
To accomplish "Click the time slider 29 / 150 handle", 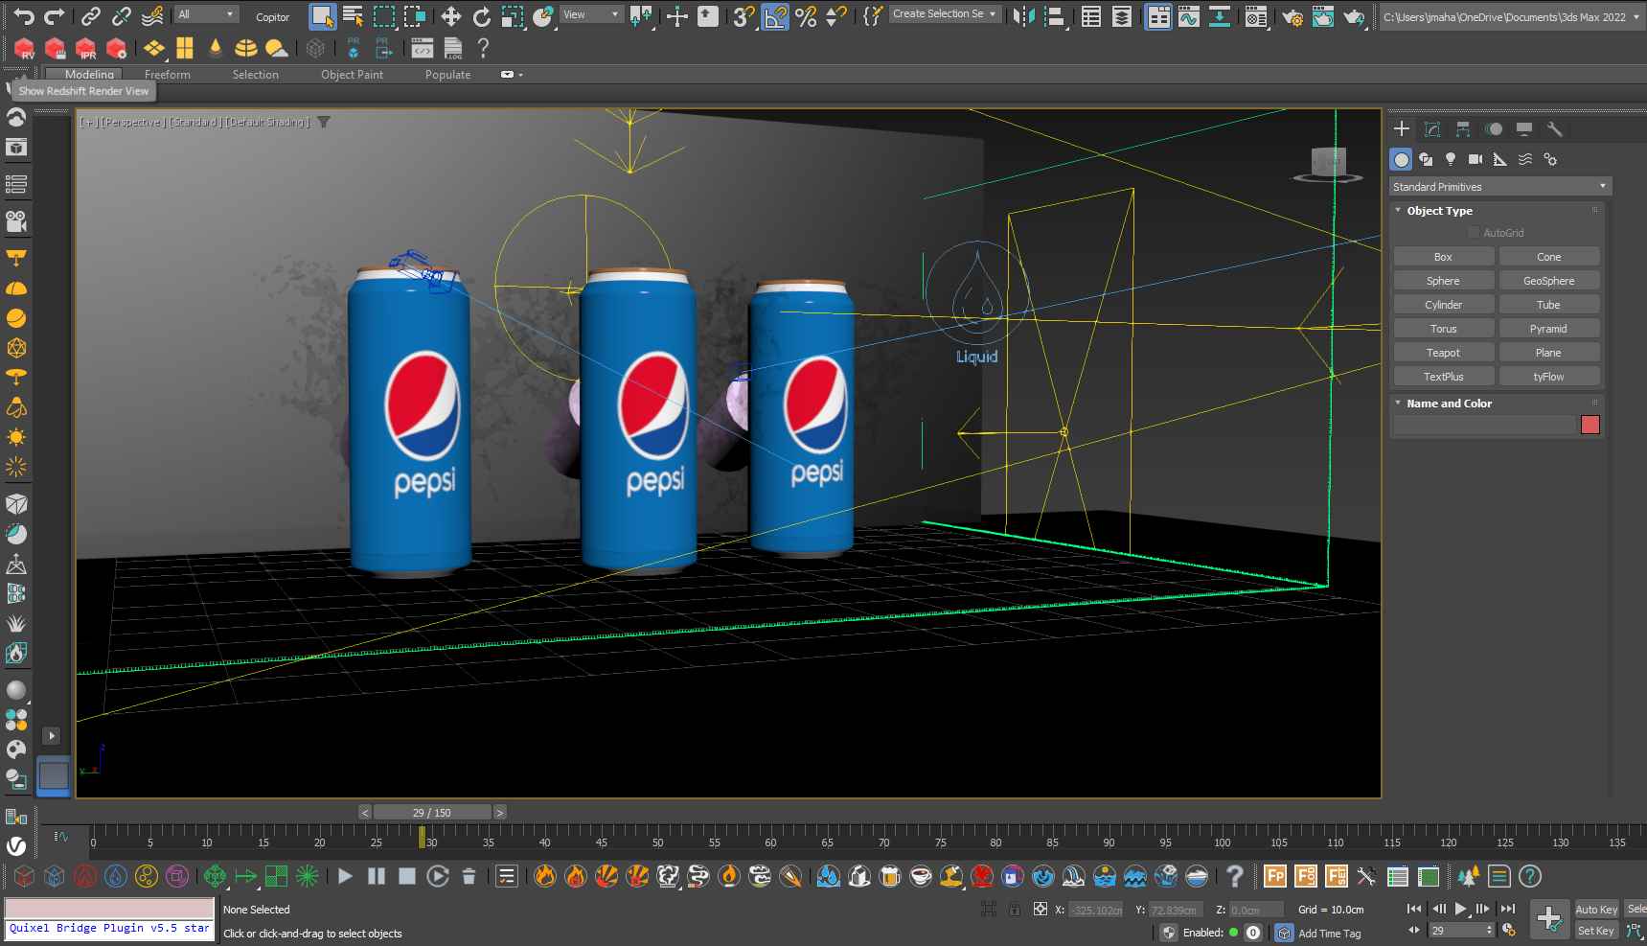I will click(432, 813).
